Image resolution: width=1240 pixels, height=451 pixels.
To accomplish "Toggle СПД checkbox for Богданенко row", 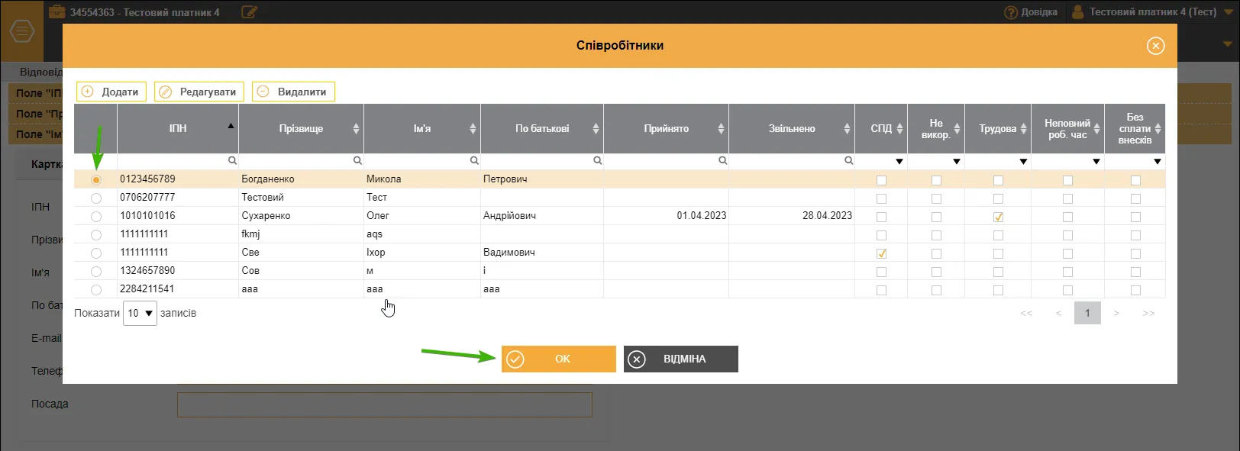I will (882, 180).
